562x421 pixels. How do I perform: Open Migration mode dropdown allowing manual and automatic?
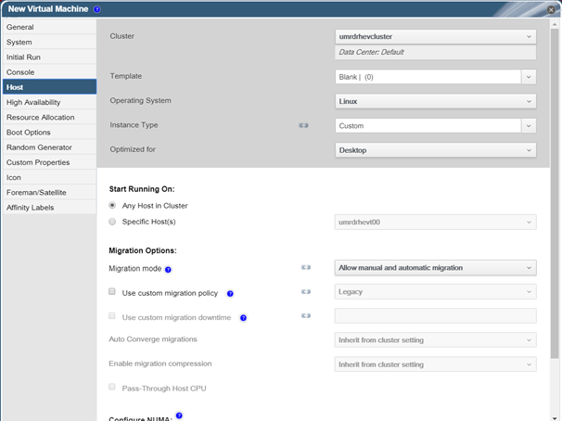tap(436, 268)
